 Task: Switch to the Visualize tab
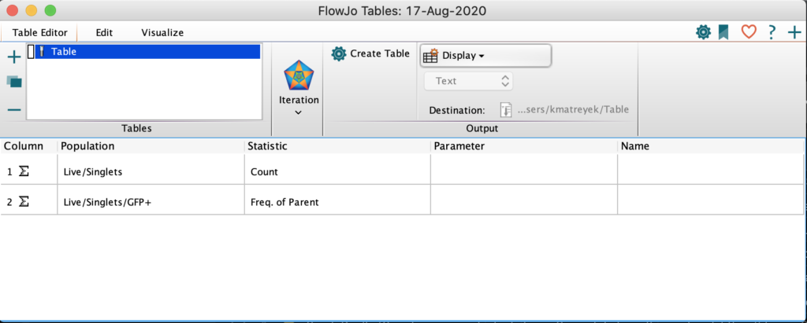tap(162, 32)
